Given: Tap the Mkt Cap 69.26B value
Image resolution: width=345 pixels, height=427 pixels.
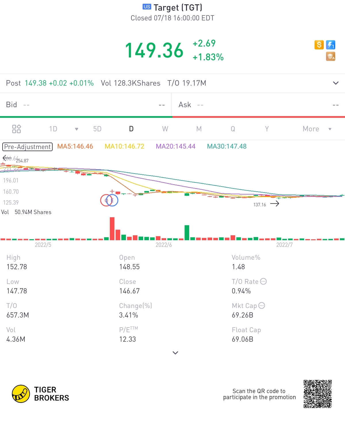Looking at the screenshot, I should click(242, 315).
